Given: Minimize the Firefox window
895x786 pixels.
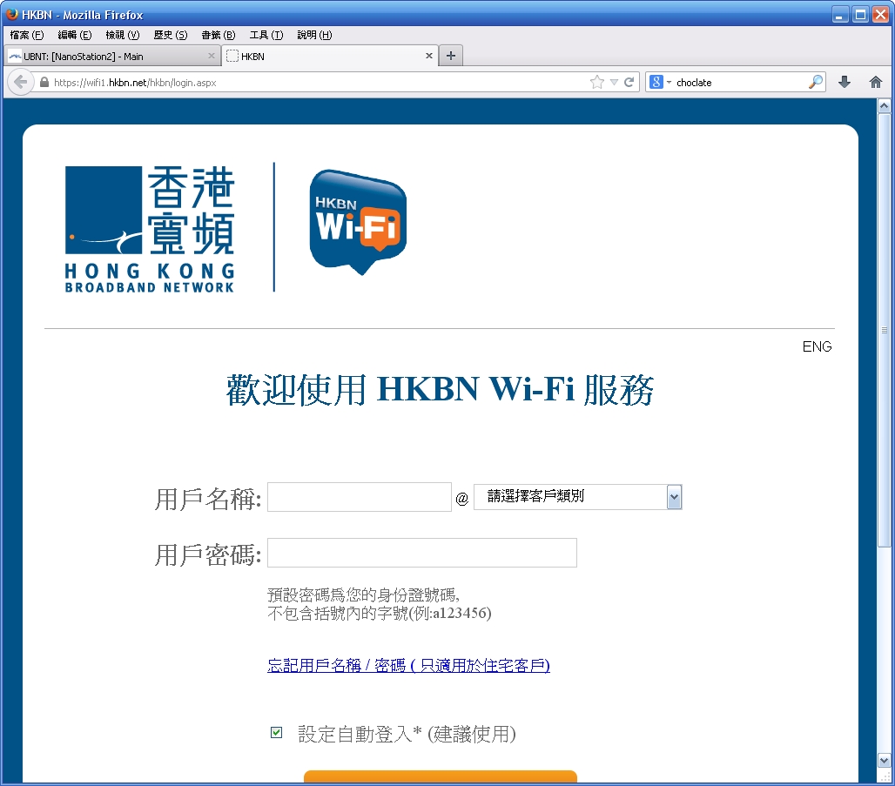Looking at the screenshot, I should coord(839,14).
